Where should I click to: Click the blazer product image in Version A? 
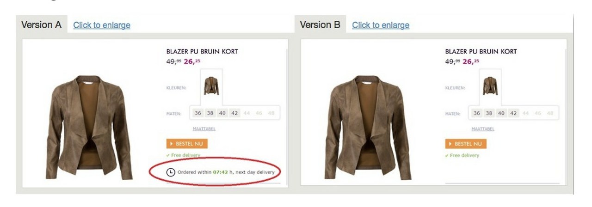tap(88, 127)
